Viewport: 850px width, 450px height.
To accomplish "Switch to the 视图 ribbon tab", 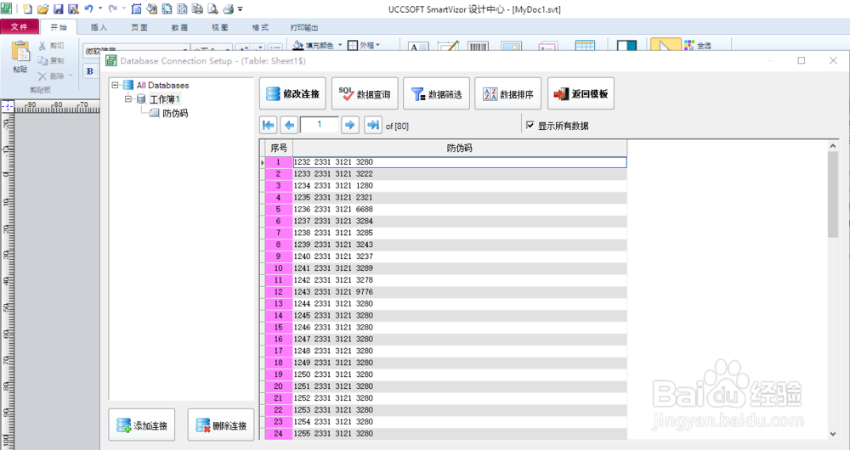I will [x=220, y=27].
